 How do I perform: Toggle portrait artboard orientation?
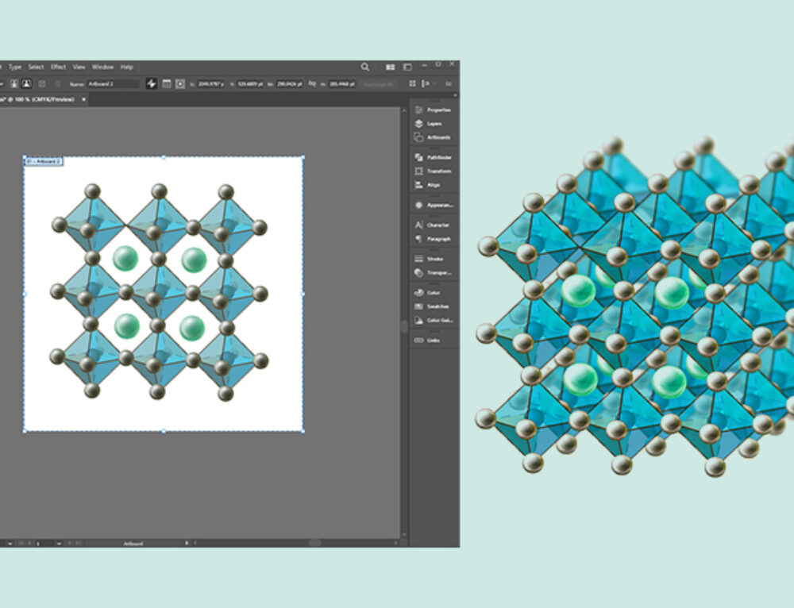tap(13, 84)
